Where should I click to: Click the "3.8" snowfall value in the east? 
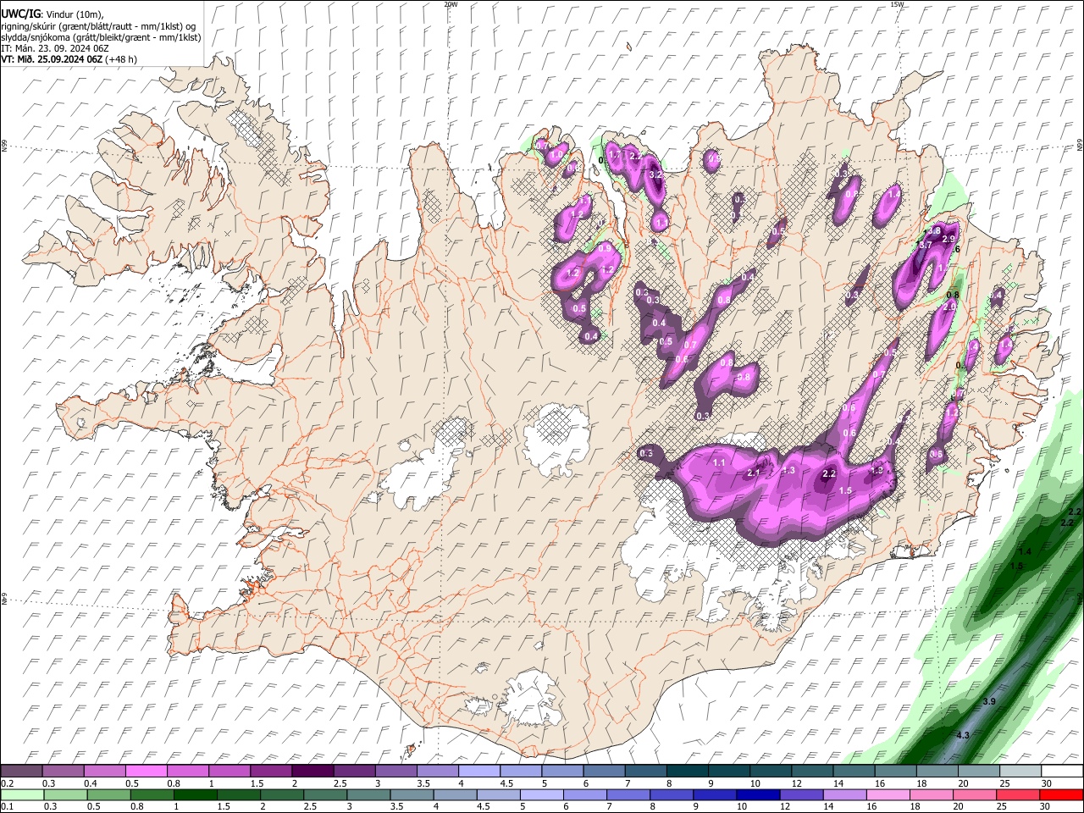pos(935,230)
